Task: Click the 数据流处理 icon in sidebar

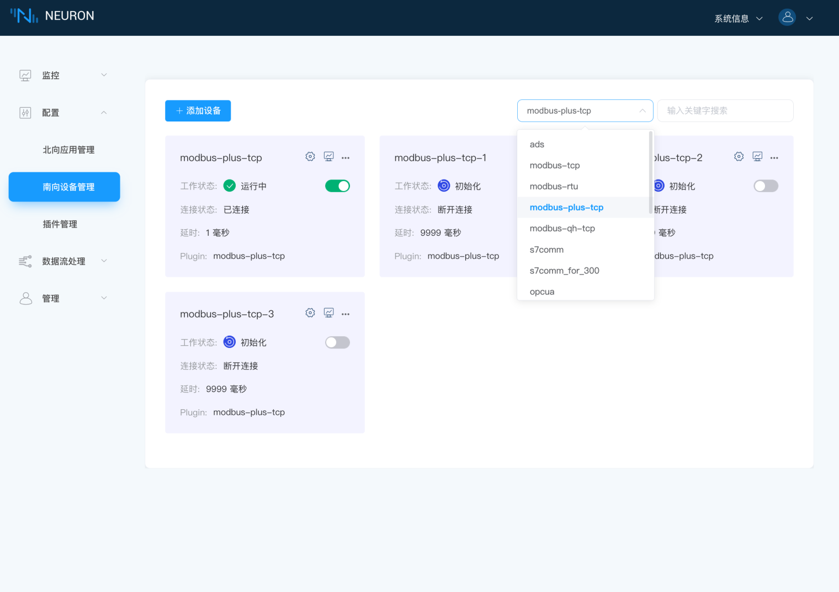Action: [x=25, y=261]
